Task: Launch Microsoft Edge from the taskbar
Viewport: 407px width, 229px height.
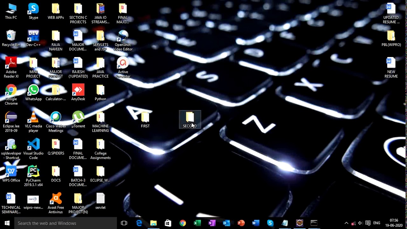Action: tap(139, 223)
